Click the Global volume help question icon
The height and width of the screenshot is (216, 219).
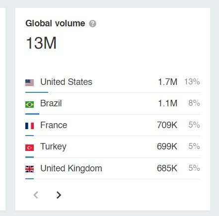(x=92, y=23)
